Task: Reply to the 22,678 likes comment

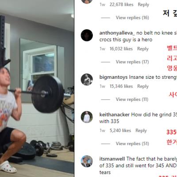Action: pos(143,4)
